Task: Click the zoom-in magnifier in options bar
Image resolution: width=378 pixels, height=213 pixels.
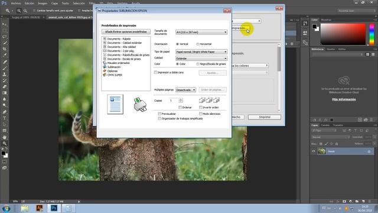Action: (19, 11)
